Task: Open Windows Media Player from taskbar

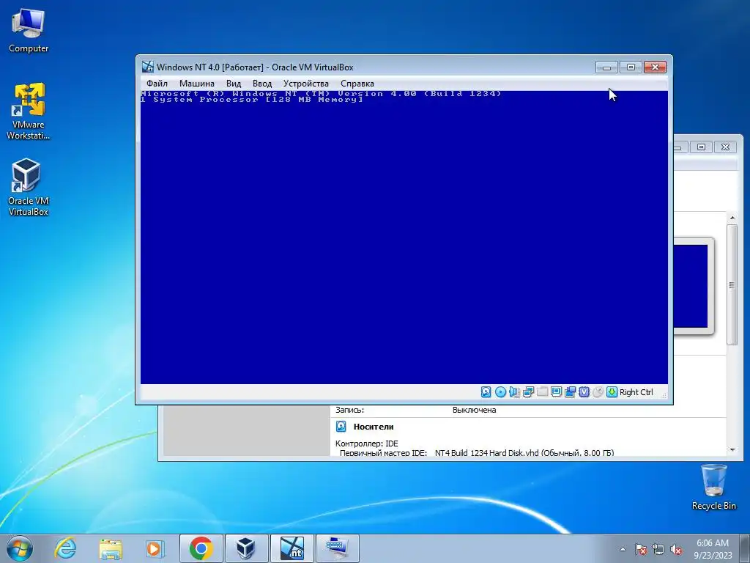Action: pos(155,548)
